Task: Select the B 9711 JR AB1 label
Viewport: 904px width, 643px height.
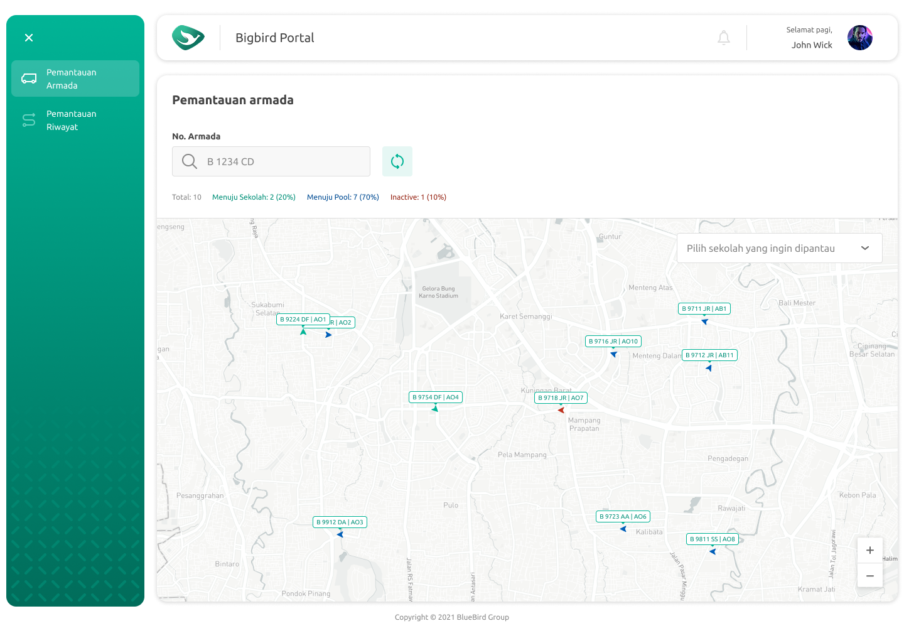Action: (704, 309)
